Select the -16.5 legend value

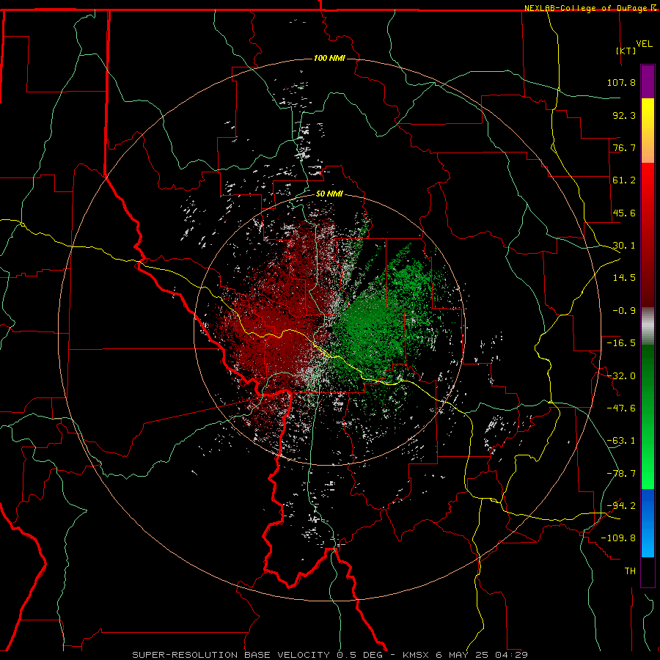(621, 343)
